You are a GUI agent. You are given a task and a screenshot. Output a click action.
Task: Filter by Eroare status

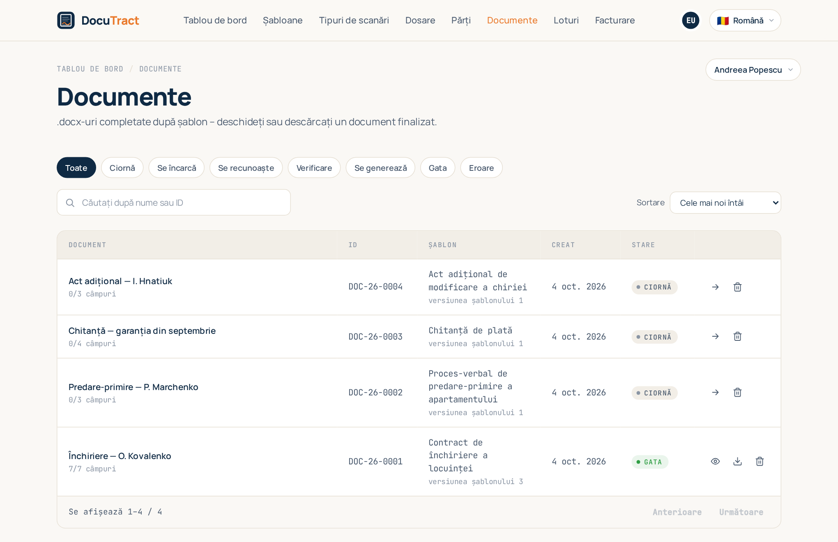481,168
